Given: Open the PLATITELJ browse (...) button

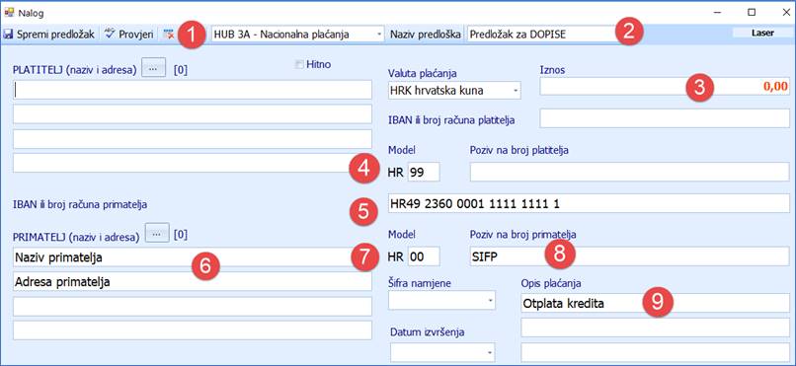Looking at the screenshot, I should coord(153,67).
